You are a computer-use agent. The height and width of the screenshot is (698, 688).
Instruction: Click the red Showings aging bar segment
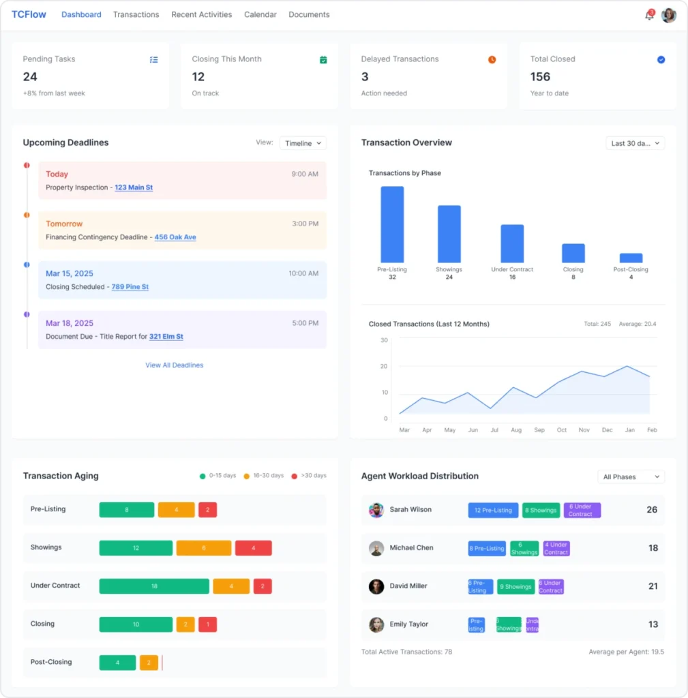click(x=253, y=548)
